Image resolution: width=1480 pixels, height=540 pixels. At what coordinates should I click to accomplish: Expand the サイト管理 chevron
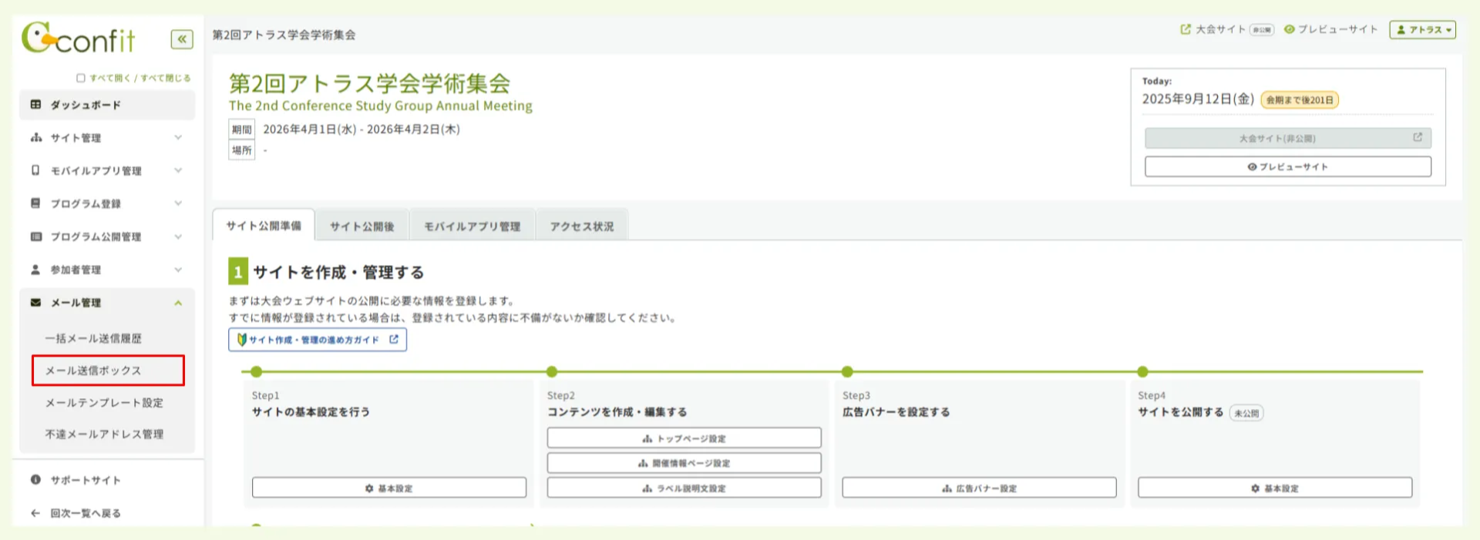click(x=178, y=138)
